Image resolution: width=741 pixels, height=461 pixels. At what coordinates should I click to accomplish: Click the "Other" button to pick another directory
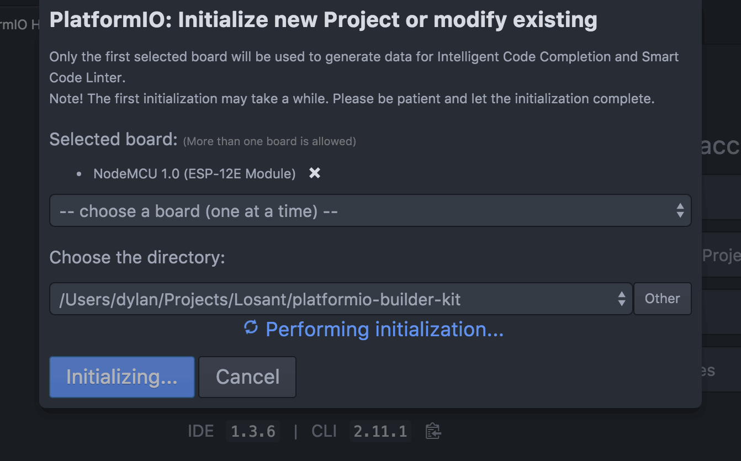pos(662,299)
